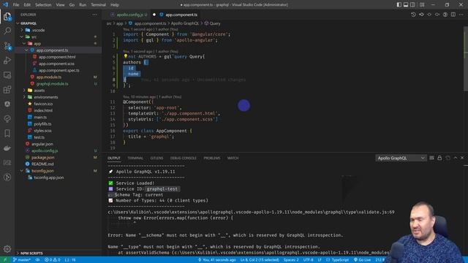Collapse the app folder
The width and height of the screenshot is (468, 263).
(x=24, y=44)
